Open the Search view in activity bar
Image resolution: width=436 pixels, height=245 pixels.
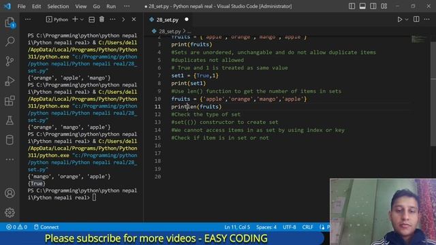(x=10, y=42)
